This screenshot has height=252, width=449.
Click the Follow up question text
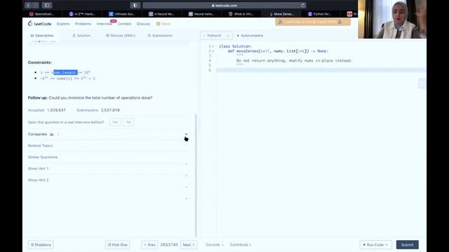90,98
